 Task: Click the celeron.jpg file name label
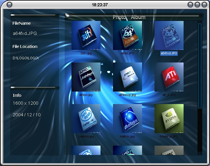(x=86, y=136)
